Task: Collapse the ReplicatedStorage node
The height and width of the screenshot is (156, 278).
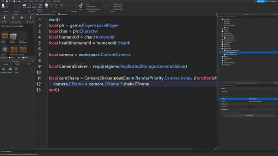Action: [220, 36]
